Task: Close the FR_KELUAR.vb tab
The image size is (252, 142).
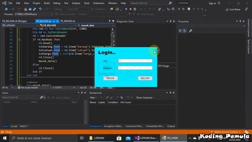Action: point(57,21)
